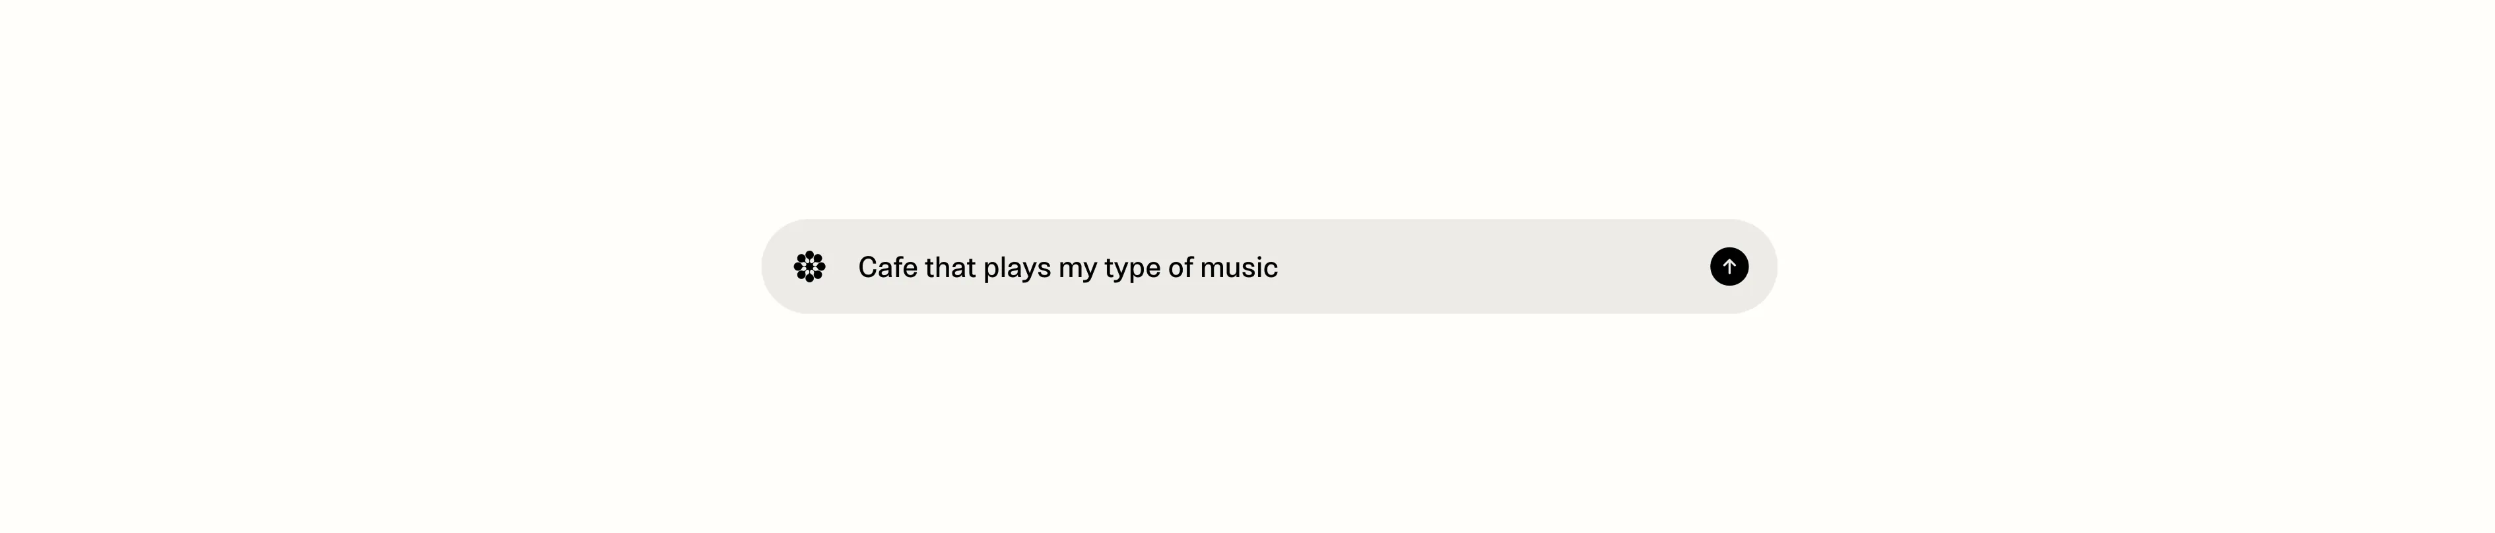Viewport: 2495px width, 533px height.
Task: Click the assistant flower symbol left of text
Action: coord(809,266)
